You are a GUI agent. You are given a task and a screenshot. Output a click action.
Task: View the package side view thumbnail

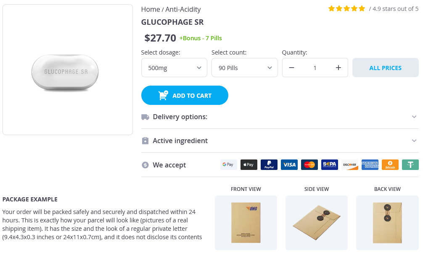[317, 222]
